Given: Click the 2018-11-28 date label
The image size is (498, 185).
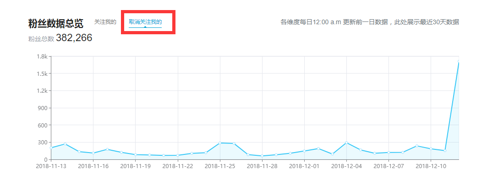Looking at the screenshot, I should (262, 166).
